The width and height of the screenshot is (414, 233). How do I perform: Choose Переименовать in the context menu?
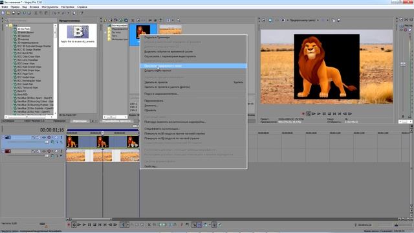pyautogui.click(x=193, y=101)
